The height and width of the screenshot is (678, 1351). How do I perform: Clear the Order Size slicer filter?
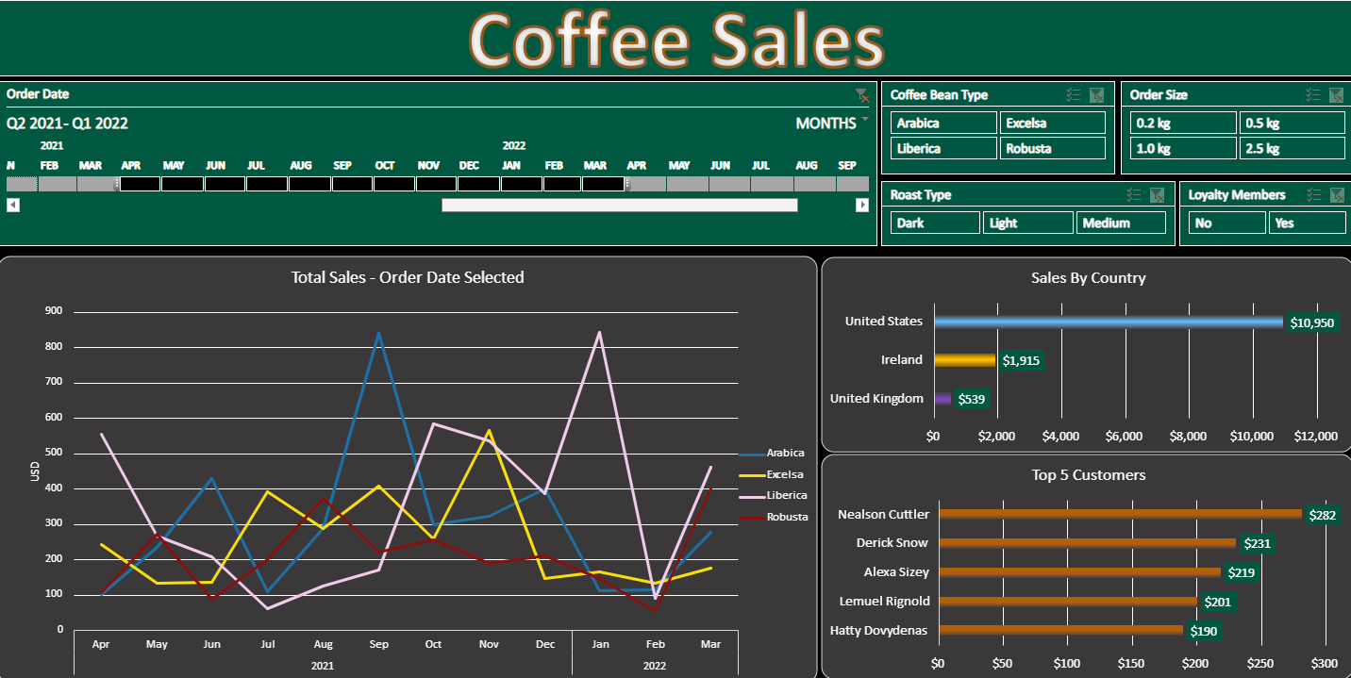tap(1336, 94)
